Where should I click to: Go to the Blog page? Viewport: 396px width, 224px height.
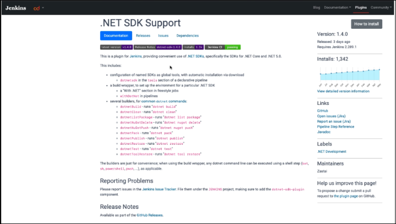(317, 8)
